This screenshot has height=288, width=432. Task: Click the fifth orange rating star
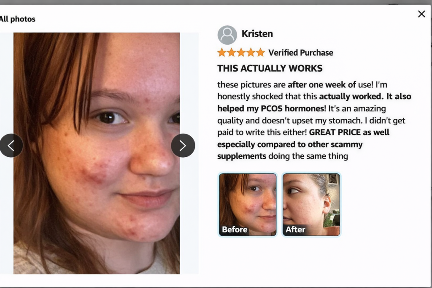pos(260,52)
